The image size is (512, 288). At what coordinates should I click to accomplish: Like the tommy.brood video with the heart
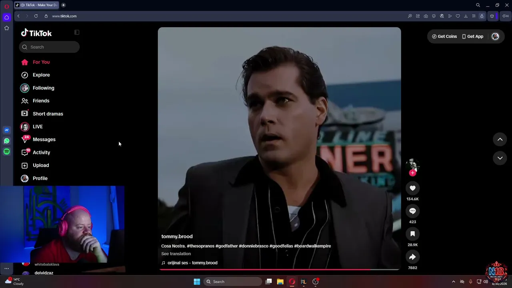click(x=412, y=188)
